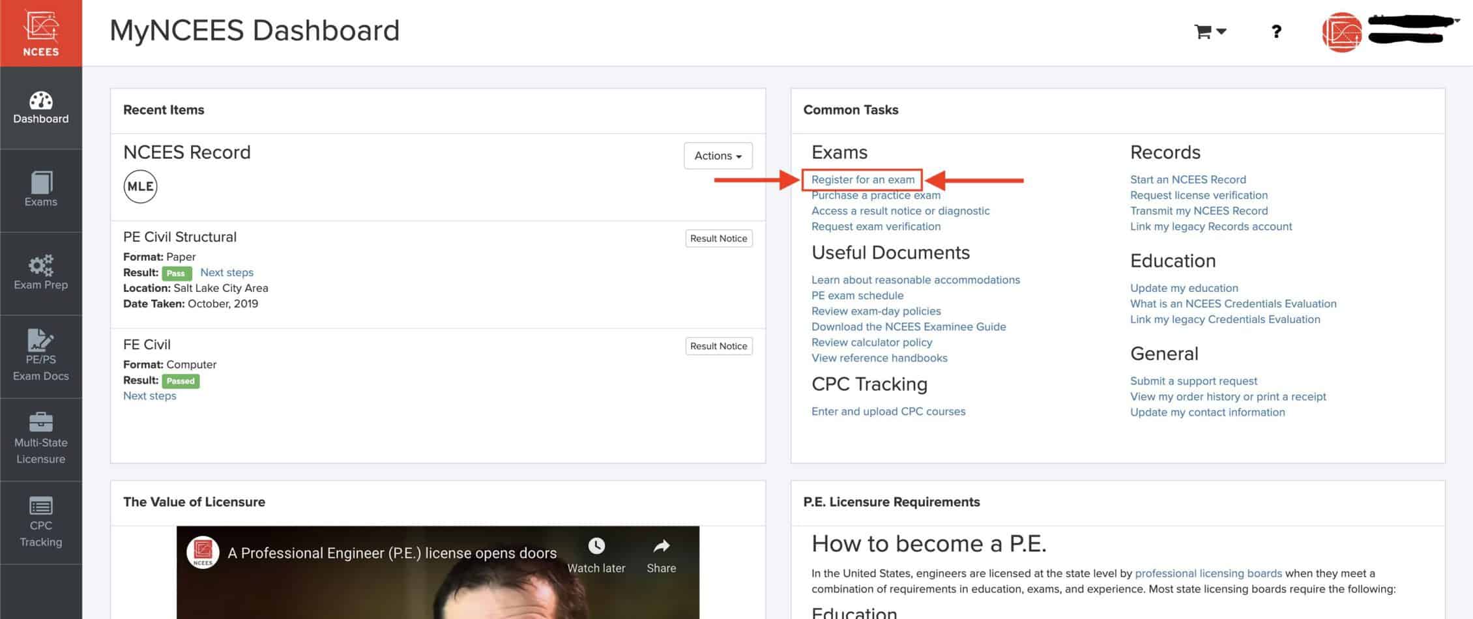Open the Result Notice for FE Civil

coord(719,346)
